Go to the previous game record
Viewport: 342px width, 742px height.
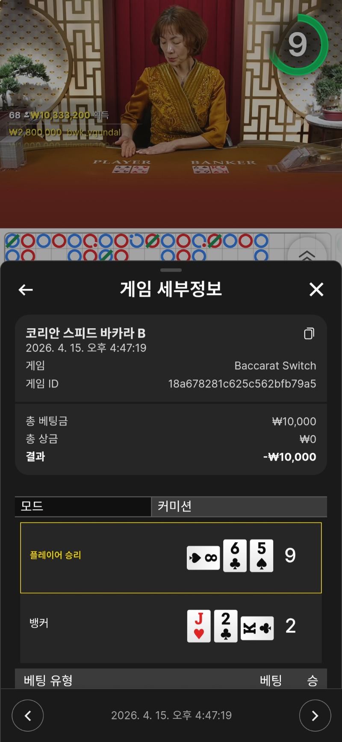(x=28, y=715)
